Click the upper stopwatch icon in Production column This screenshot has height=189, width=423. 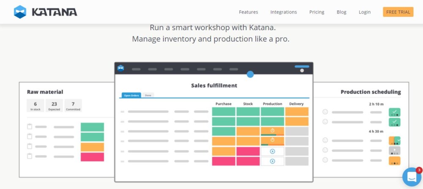point(272,130)
